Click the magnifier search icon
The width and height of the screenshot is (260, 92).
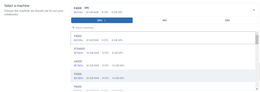[73, 28]
